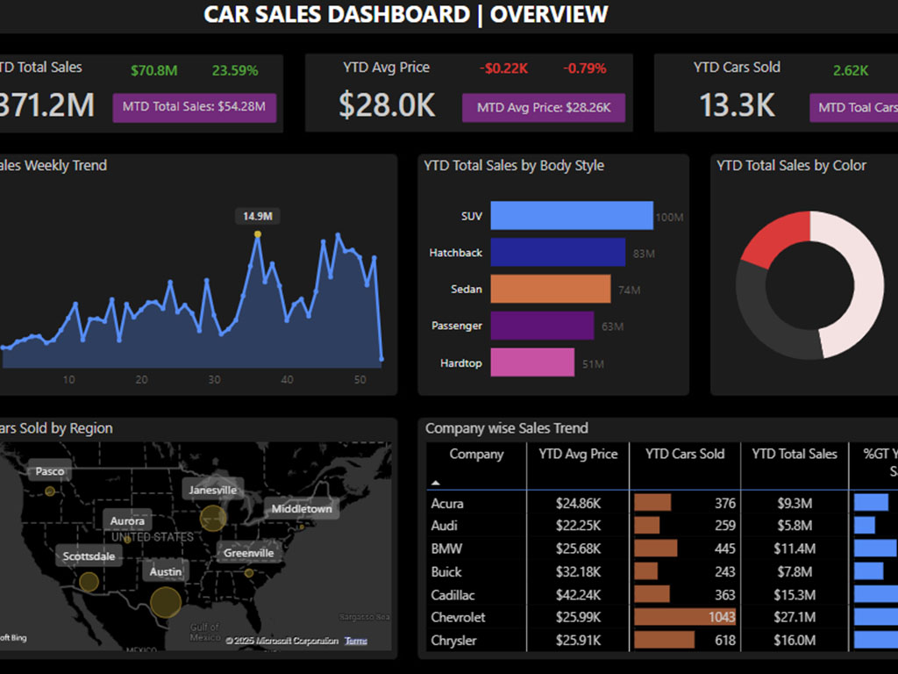Click the $11.4M total sales cell

pos(795,549)
